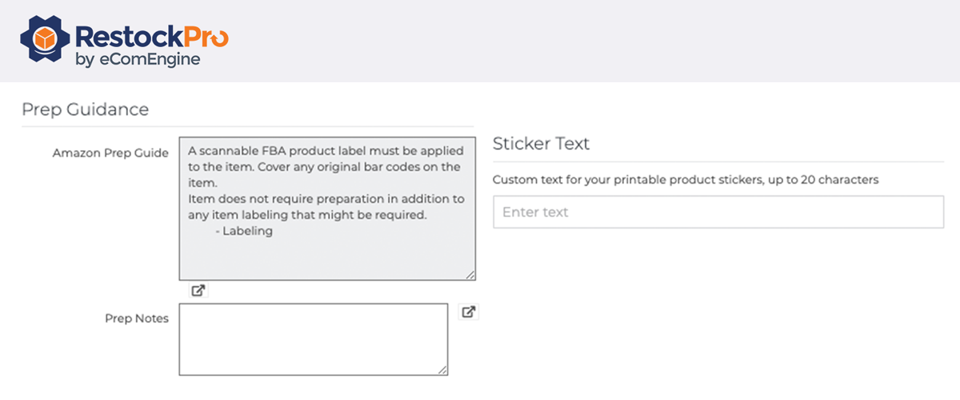
Task: Click the "Amazon Prep Guide" field label
Action: 110,152
